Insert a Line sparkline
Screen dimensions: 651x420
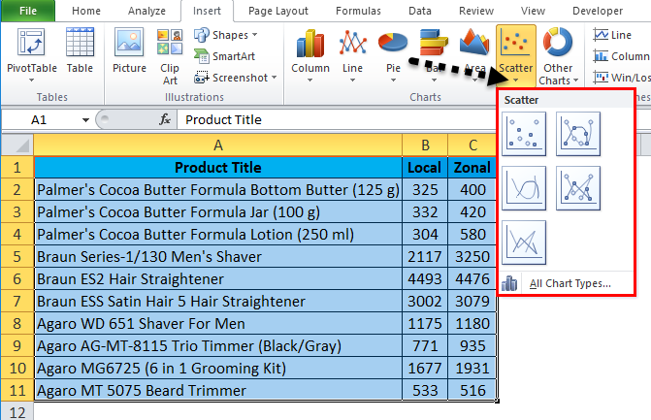click(x=613, y=35)
